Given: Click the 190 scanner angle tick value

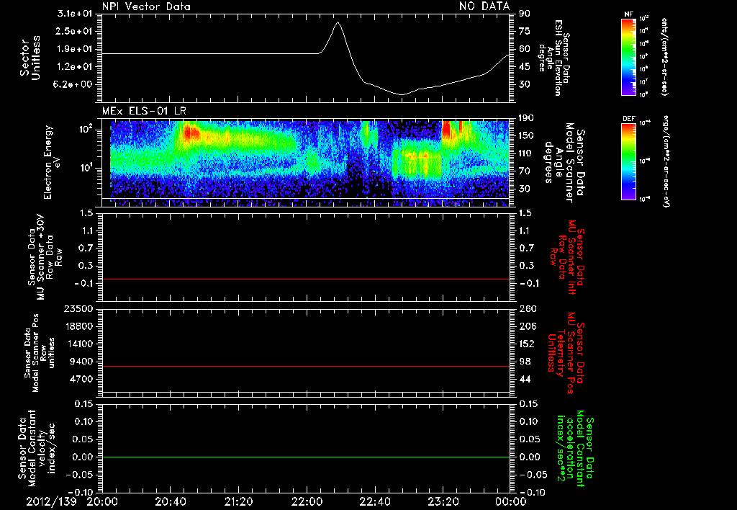Looking at the screenshot, I should 527,118.
